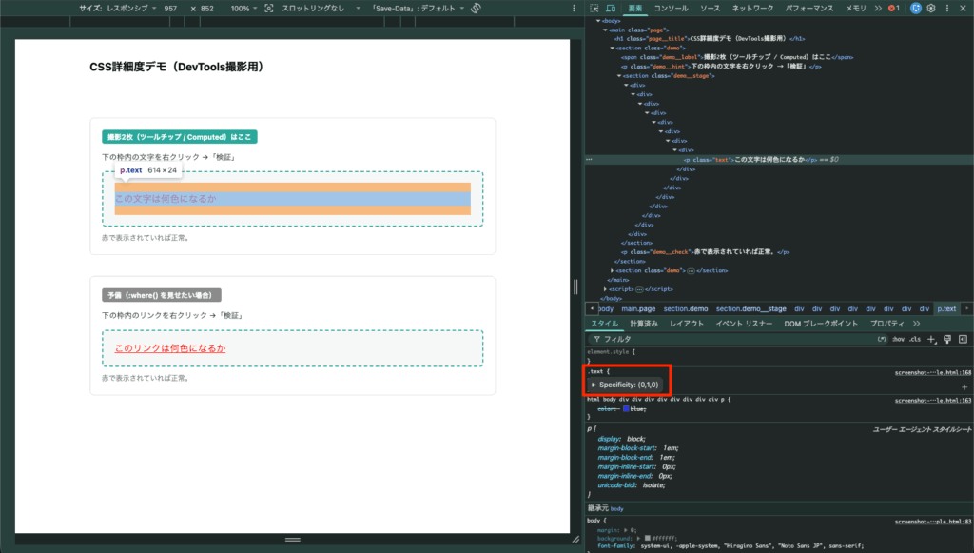
Task: Open the DOM ブレークポイント tab
Action: [x=821, y=324]
